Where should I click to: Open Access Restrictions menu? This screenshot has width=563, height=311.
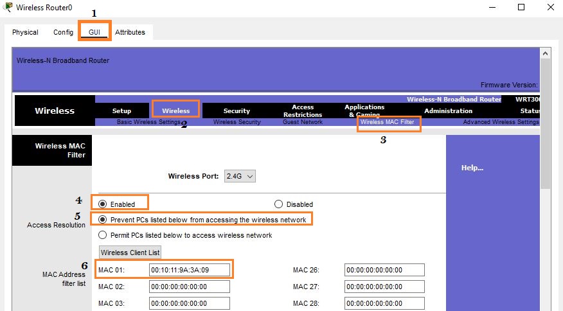point(303,111)
